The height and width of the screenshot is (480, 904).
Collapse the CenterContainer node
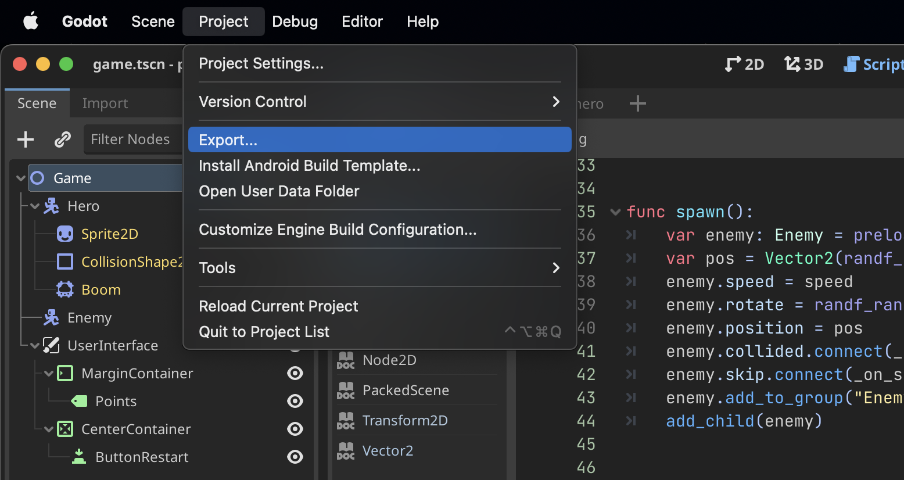[49, 429]
